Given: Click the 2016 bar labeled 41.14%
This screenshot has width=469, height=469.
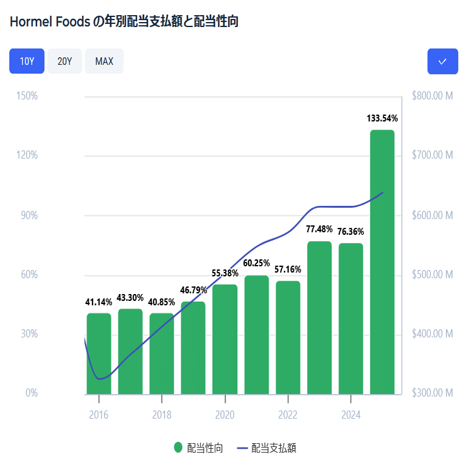Looking at the screenshot, I should [x=99, y=354].
